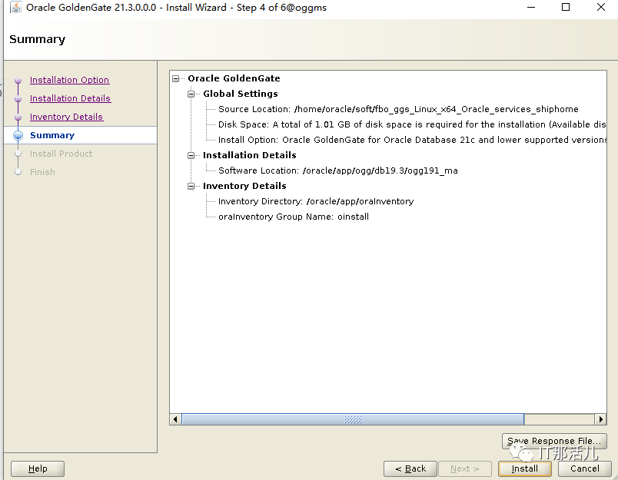Image resolution: width=618 pixels, height=480 pixels.
Task: Open the Installation Details step link
Action: point(70,98)
